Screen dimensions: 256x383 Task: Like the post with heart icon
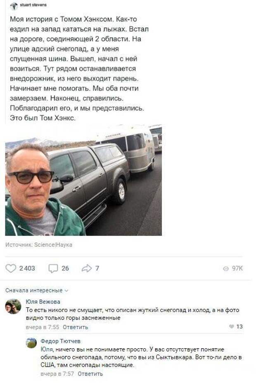[x=11, y=268]
